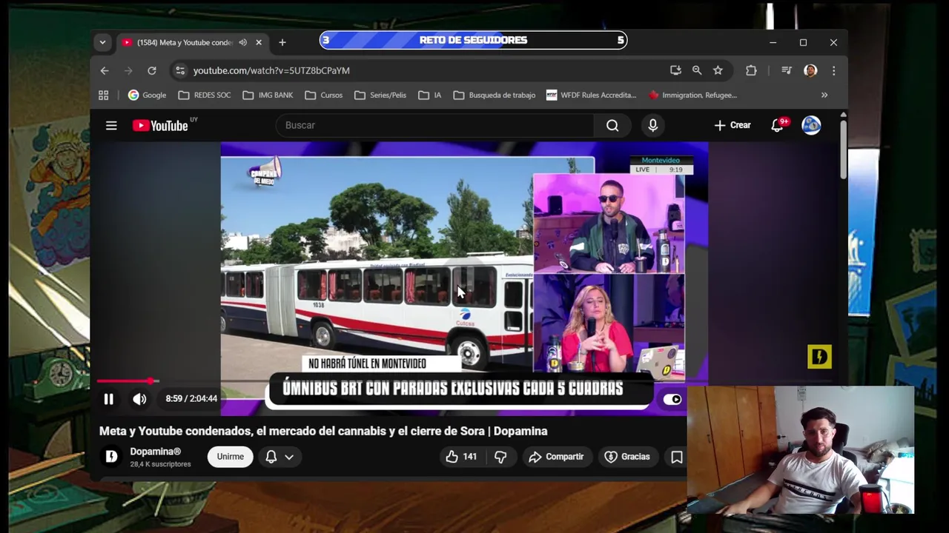Viewport: 949px width, 533px height.
Task: Open the Google bookmark
Action: [x=147, y=95]
